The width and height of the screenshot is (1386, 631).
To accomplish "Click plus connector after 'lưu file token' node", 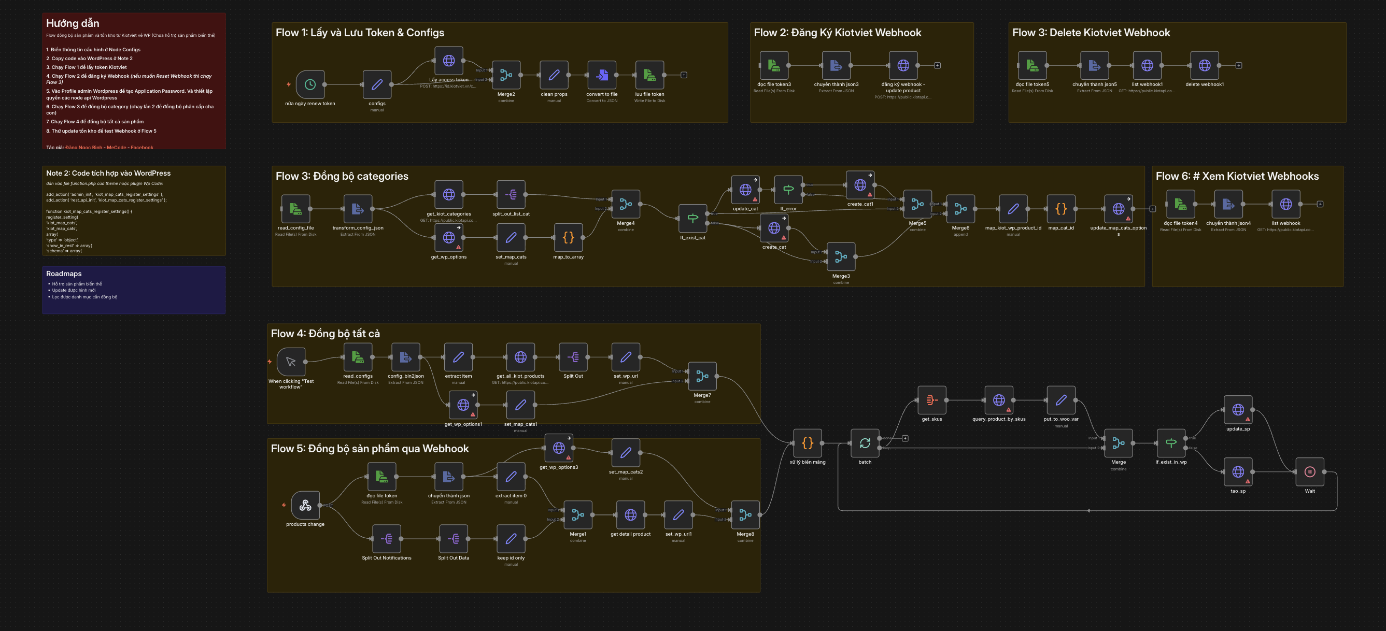I will click(684, 75).
